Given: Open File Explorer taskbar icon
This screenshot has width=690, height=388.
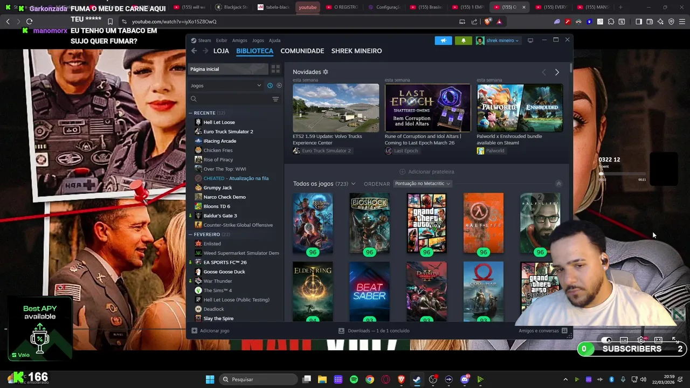Looking at the screenshot, I should (322, 379).
